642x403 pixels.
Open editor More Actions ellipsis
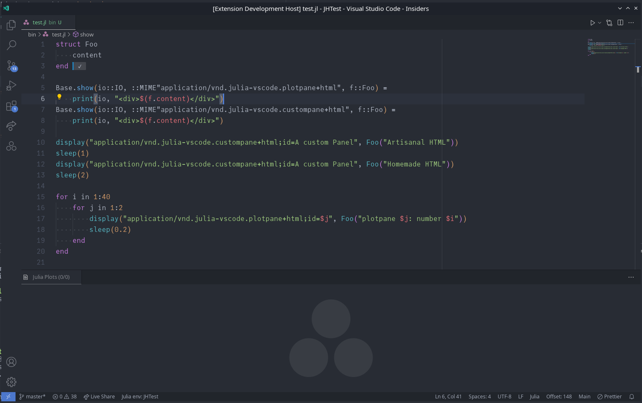click(631, 23)
